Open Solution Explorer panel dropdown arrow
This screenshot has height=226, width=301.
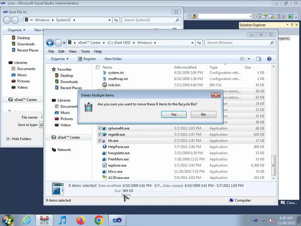287,25
